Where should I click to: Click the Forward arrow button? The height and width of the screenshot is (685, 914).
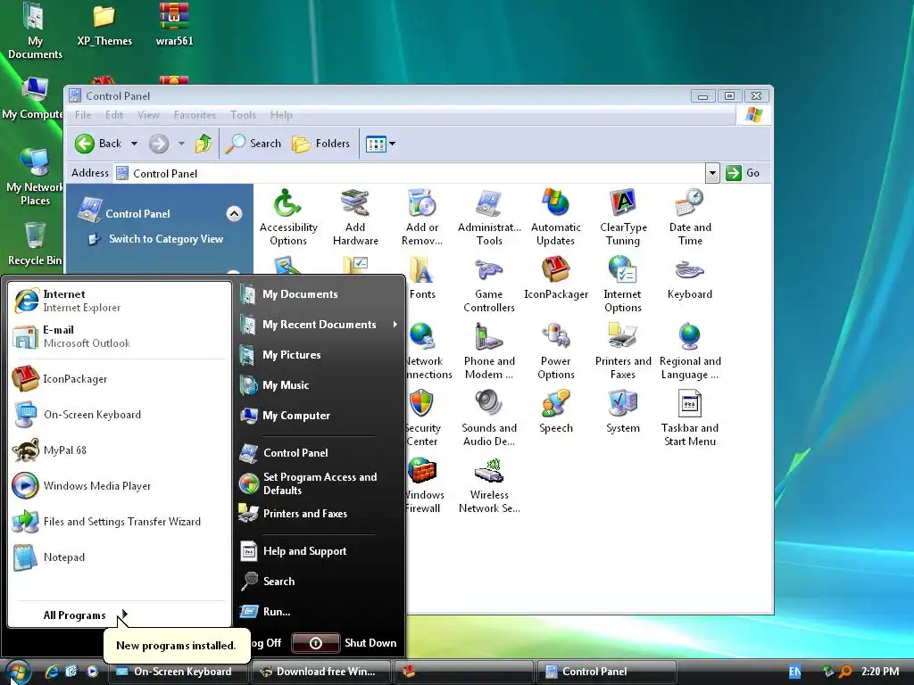pos(159,144)
